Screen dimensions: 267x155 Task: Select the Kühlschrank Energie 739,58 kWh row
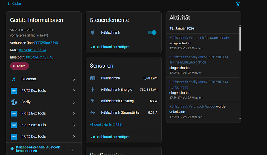click(124, 90)
